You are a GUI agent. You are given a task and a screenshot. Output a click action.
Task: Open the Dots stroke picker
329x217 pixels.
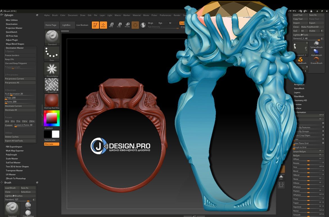tap(52, 54)
